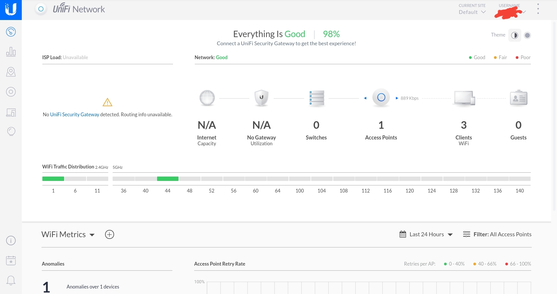557x294 pixels.
Task: Add a widget with the plus circle icon
Action: pyautogui.click(x=109, y=234)
